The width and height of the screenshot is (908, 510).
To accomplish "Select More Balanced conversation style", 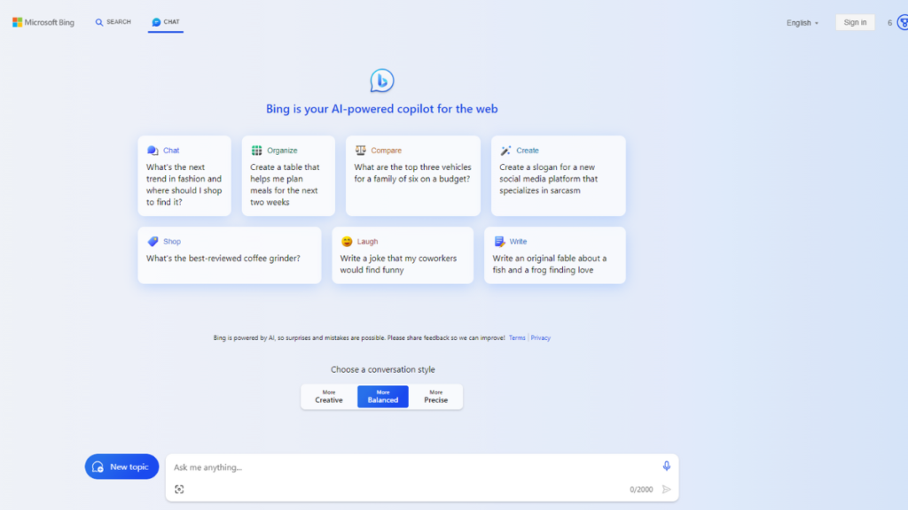I will pyautogui.click(x=383, y=397).
